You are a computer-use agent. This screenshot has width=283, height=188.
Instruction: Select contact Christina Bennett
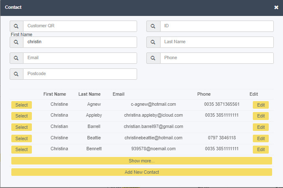click(x=21, y=149)
